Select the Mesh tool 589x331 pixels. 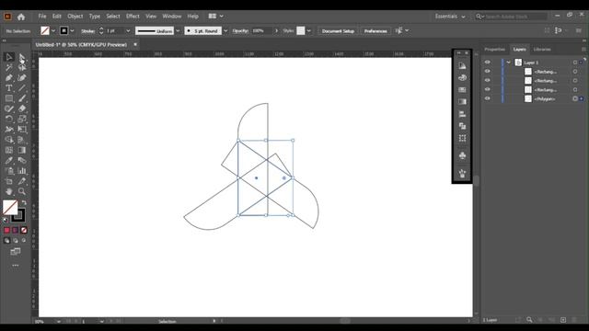9,150
